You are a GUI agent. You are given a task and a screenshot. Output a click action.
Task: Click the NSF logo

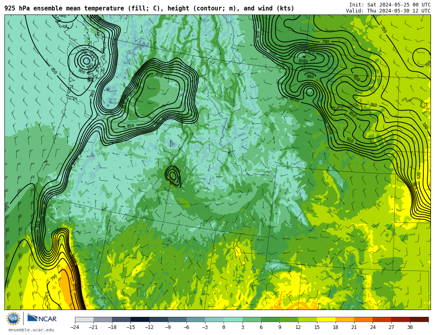[x=13, y=318]
